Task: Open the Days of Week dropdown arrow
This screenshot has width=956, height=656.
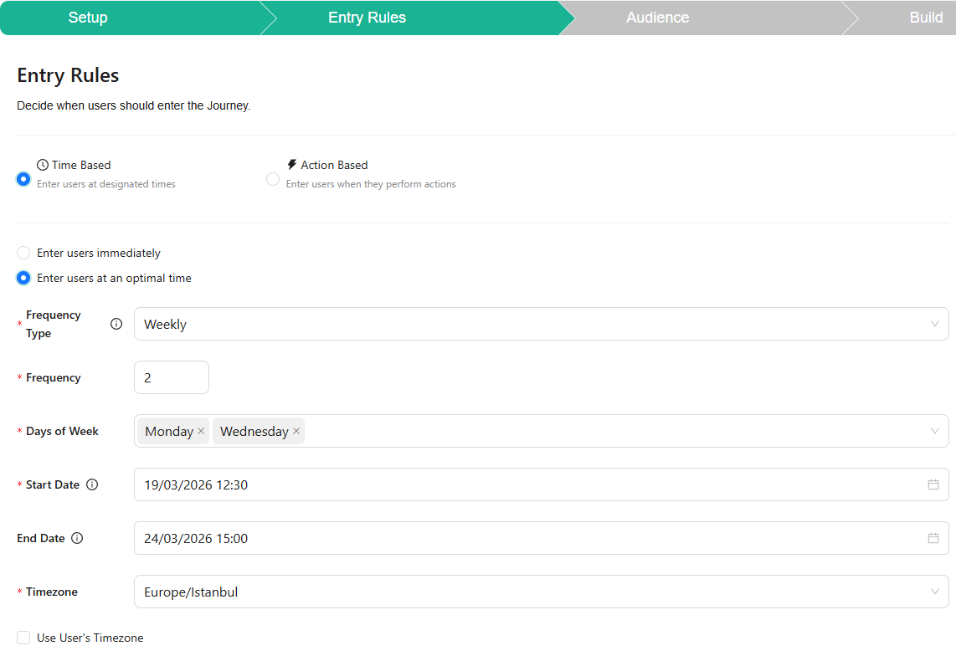Action: 934,431
